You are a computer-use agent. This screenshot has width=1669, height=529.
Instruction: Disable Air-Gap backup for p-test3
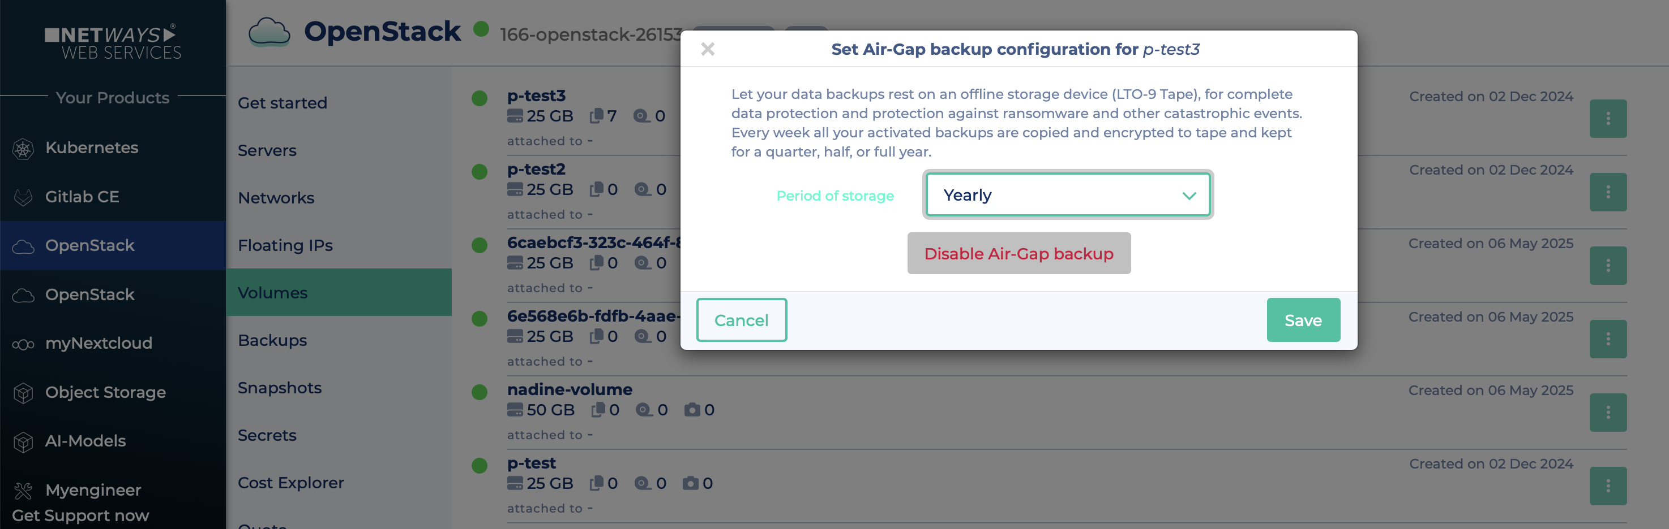[1018, 253]
